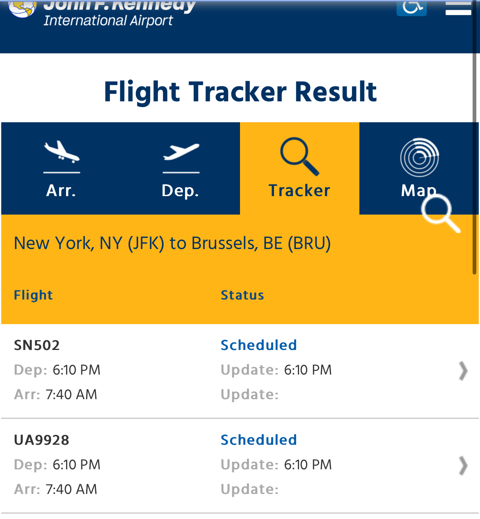Switch to the Arr. tab

click(61, 191)
